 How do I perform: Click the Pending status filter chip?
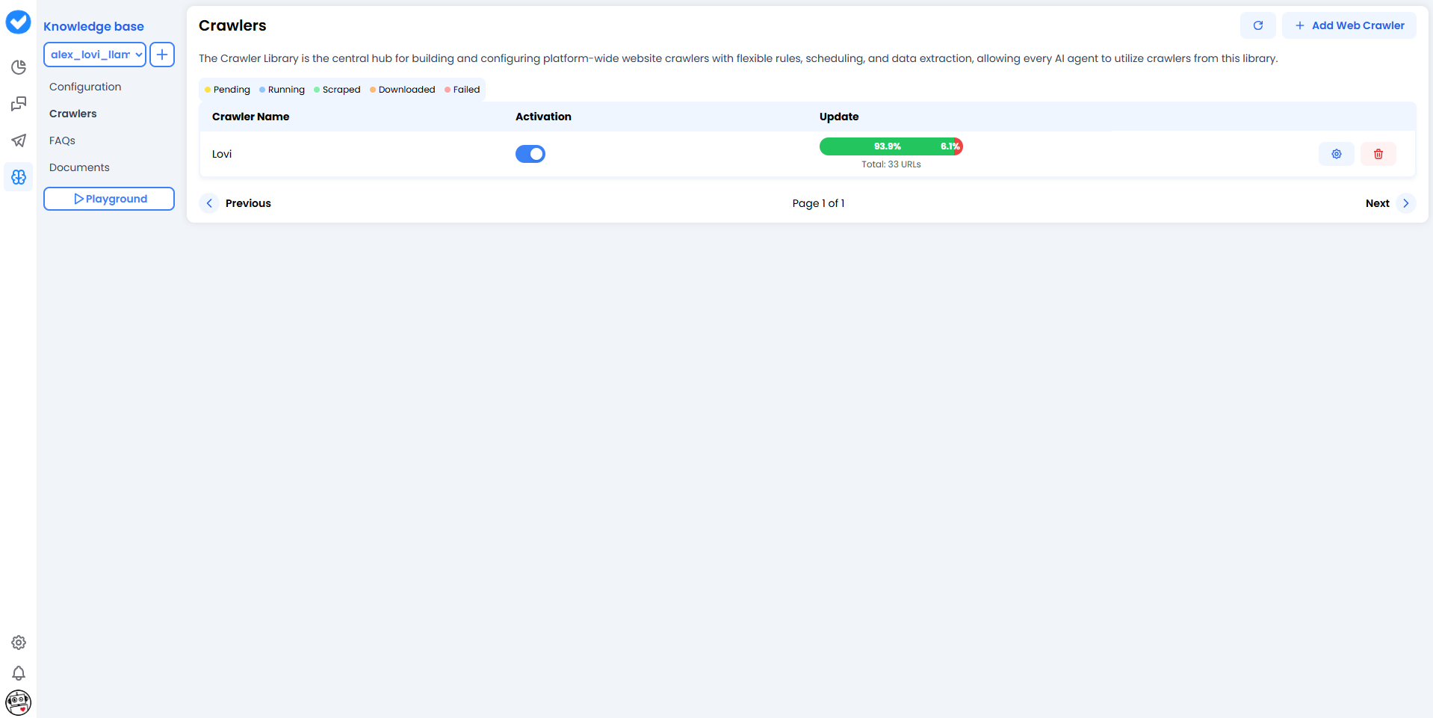(226, 89)
